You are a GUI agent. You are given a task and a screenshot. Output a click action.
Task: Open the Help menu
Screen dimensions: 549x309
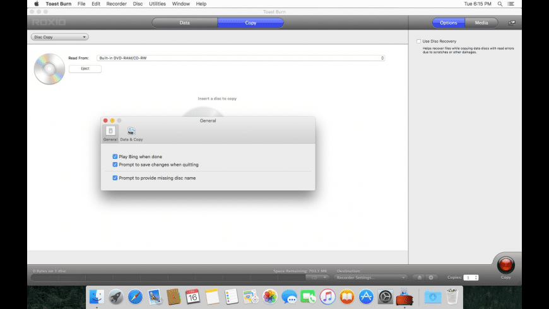(201, 4)
